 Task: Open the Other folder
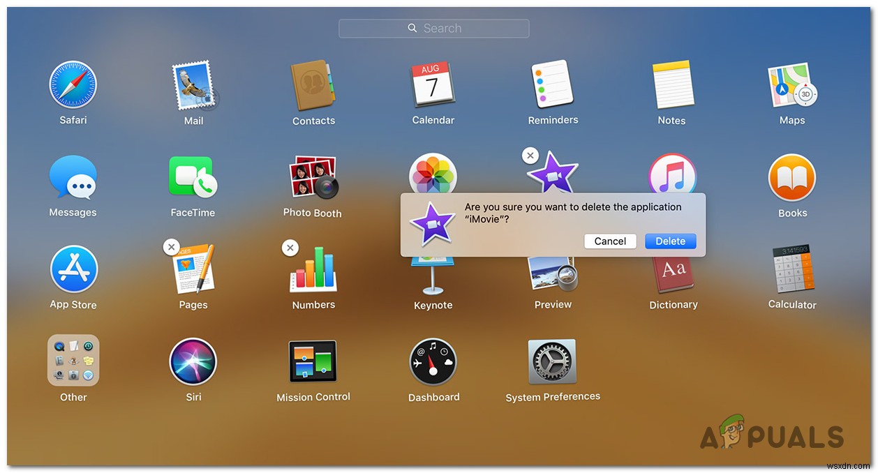pos(73,361)
